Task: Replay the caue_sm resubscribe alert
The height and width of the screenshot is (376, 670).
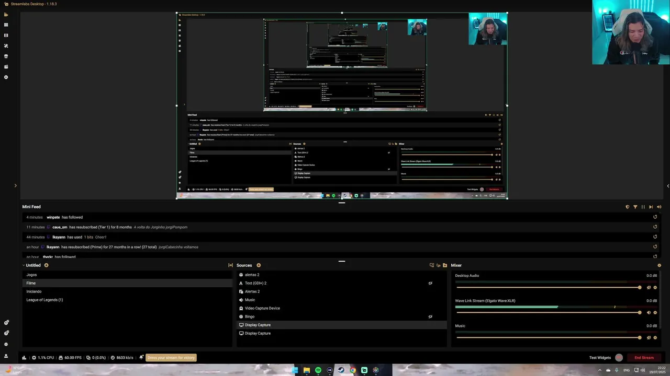Action: coord(655,227)
